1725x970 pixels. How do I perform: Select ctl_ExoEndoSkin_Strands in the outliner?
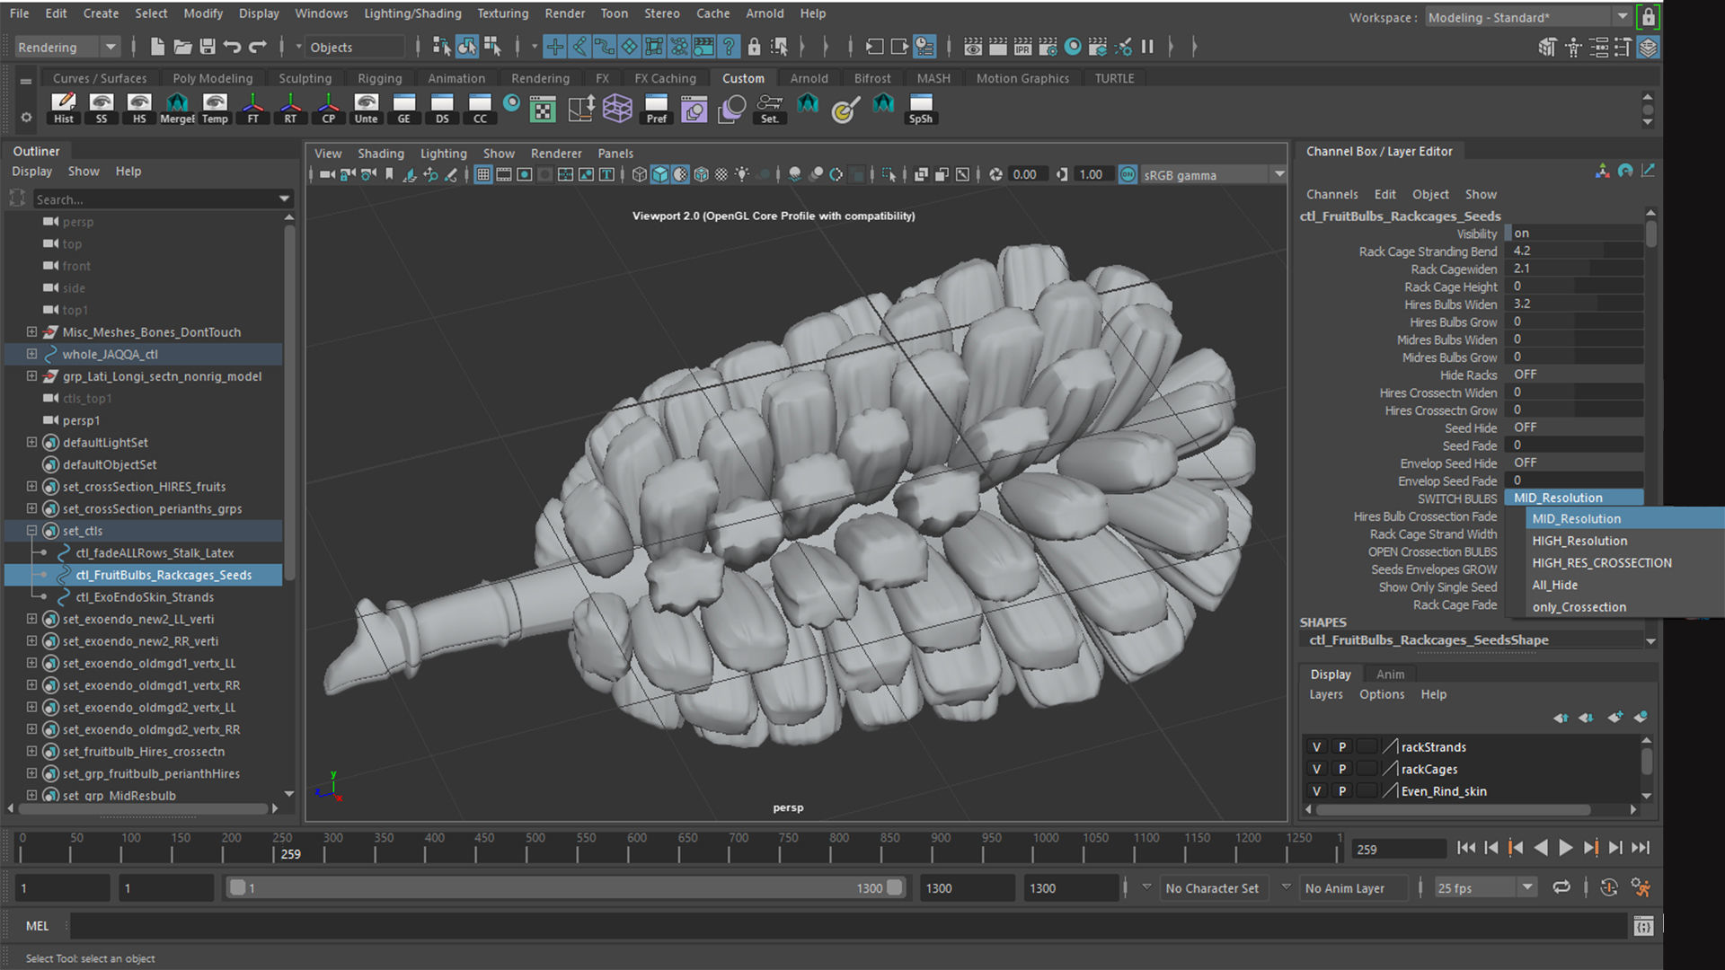[x=145, y=597]
